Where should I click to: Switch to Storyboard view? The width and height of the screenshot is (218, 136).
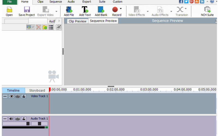[x=37, y=91]
